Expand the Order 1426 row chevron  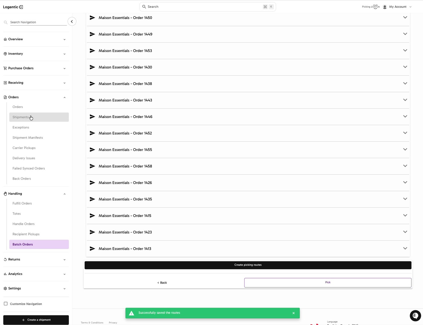coord(405,182)
